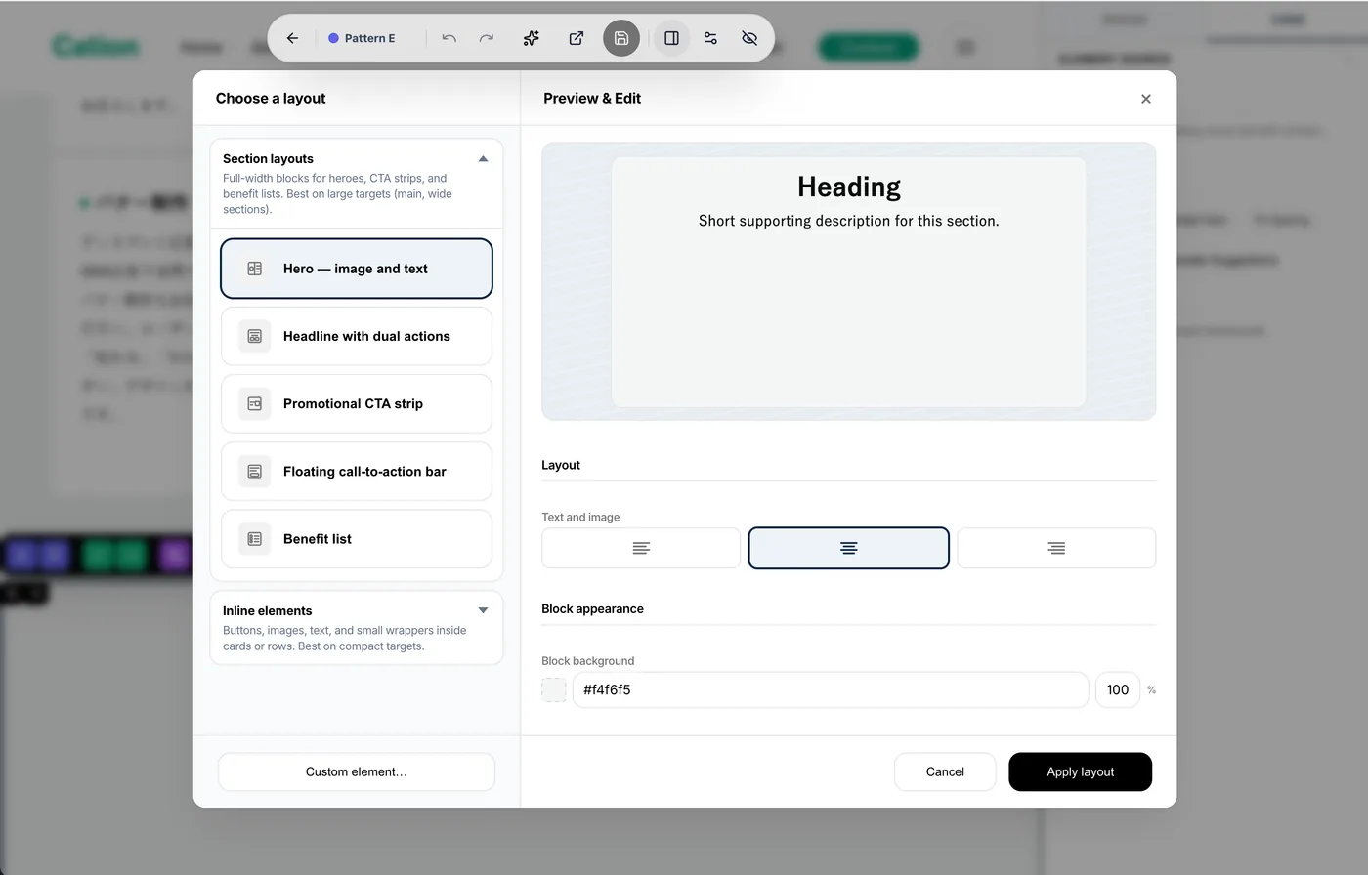Click the redo arrow icon

(x=487, y=38)
